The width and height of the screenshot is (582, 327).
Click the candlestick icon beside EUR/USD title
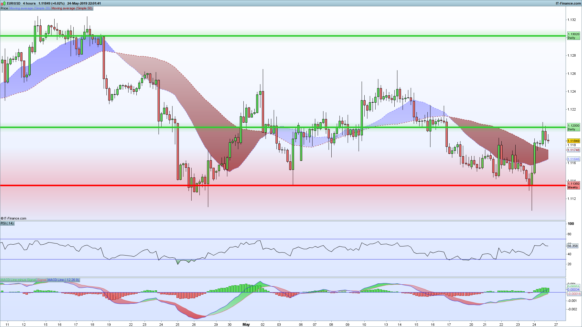[x=4, y=3]
